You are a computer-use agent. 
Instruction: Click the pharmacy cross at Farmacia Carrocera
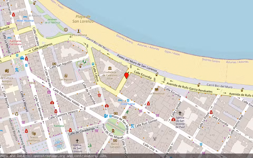[x=26, y=58]
